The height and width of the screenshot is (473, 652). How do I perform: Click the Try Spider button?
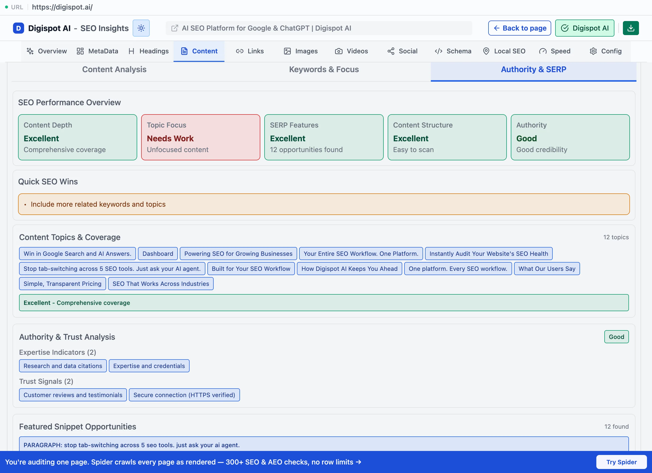[621, 462]
